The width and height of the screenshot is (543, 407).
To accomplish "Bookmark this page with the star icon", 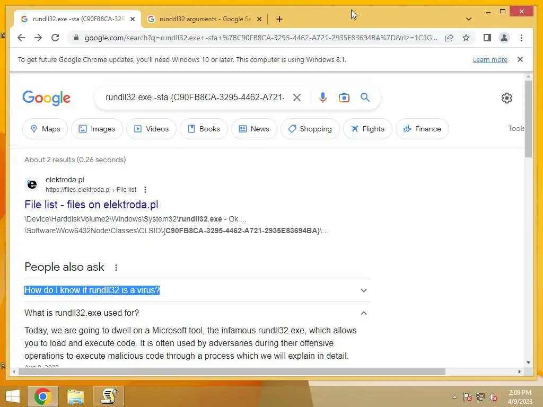I will 466,38.
